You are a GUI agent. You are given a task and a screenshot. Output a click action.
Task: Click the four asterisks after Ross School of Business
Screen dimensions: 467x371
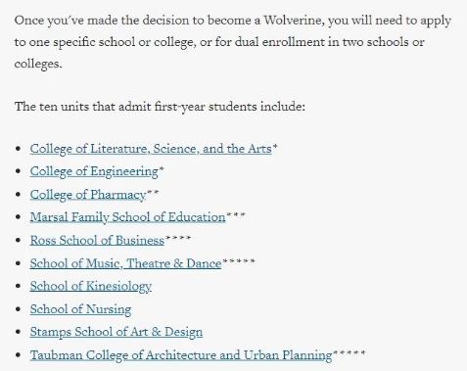coord(178,238)
